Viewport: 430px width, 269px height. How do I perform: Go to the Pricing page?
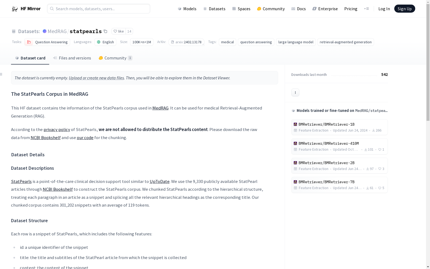[351, 9]
